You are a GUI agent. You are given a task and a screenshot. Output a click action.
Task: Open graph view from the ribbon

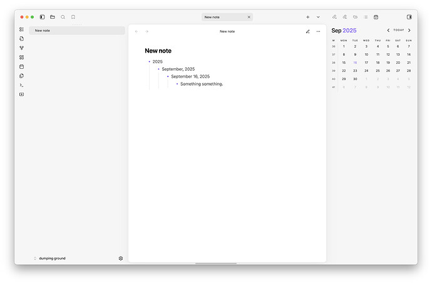21,48
